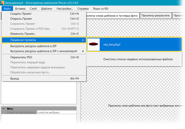Open the Слой menu
185x129 pixels.
tap(33, 9)
